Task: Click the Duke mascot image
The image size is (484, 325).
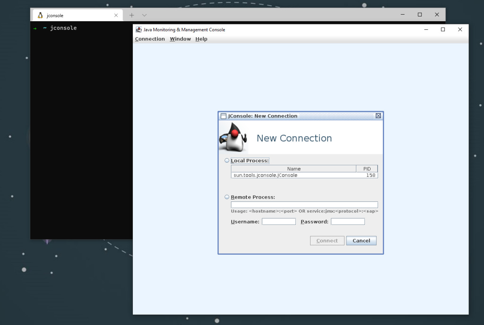Action: click(x=233, y=137)
